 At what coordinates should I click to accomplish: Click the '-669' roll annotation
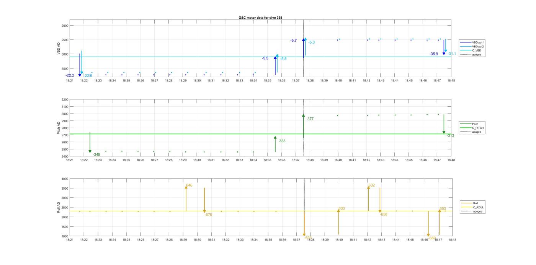432,238
